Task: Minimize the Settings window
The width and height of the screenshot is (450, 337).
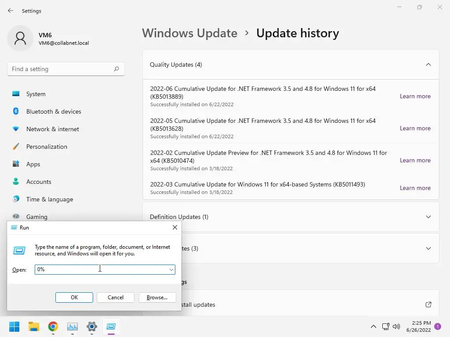Action: click(399, 7)
